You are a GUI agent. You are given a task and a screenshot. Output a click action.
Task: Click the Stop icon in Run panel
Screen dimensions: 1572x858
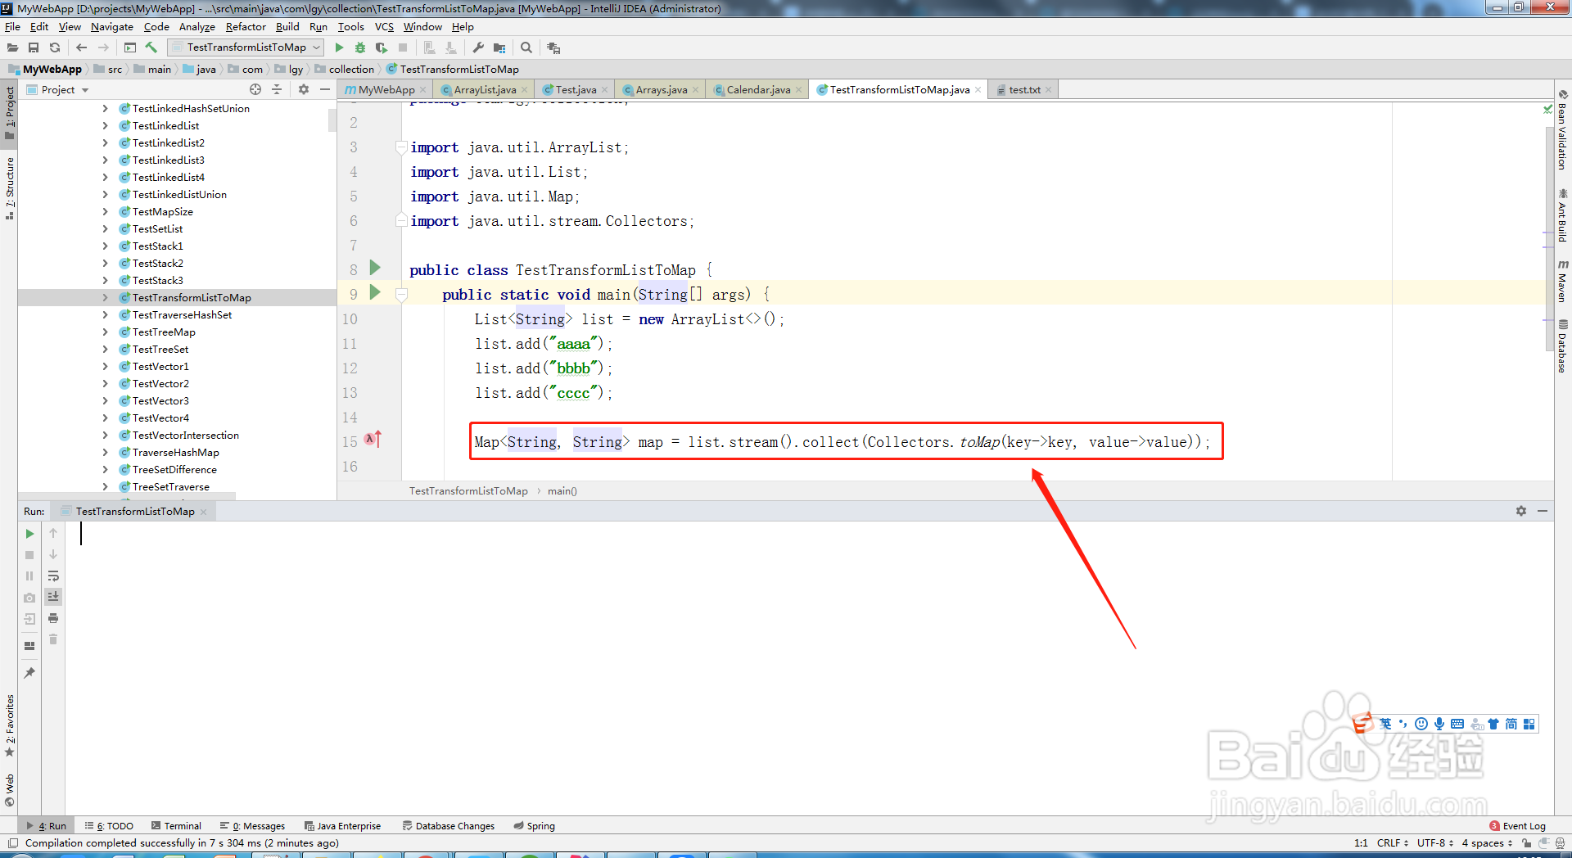pos(29,555)
